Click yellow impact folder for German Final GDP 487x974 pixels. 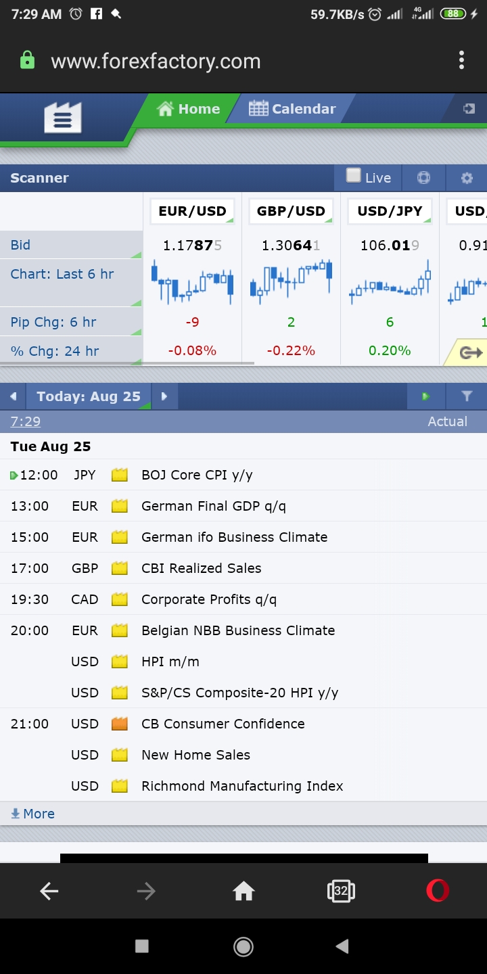[120, 506]
